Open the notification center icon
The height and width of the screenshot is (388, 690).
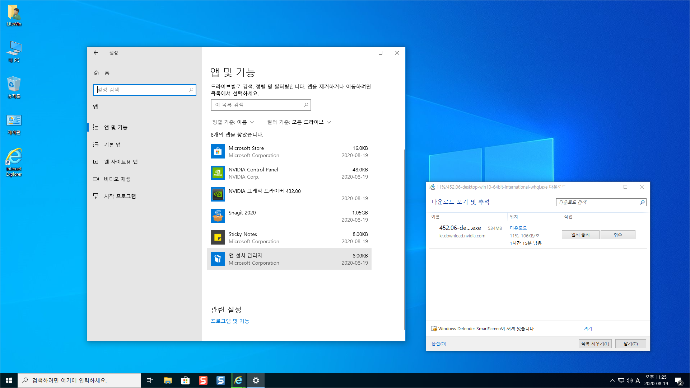point(678,381)
